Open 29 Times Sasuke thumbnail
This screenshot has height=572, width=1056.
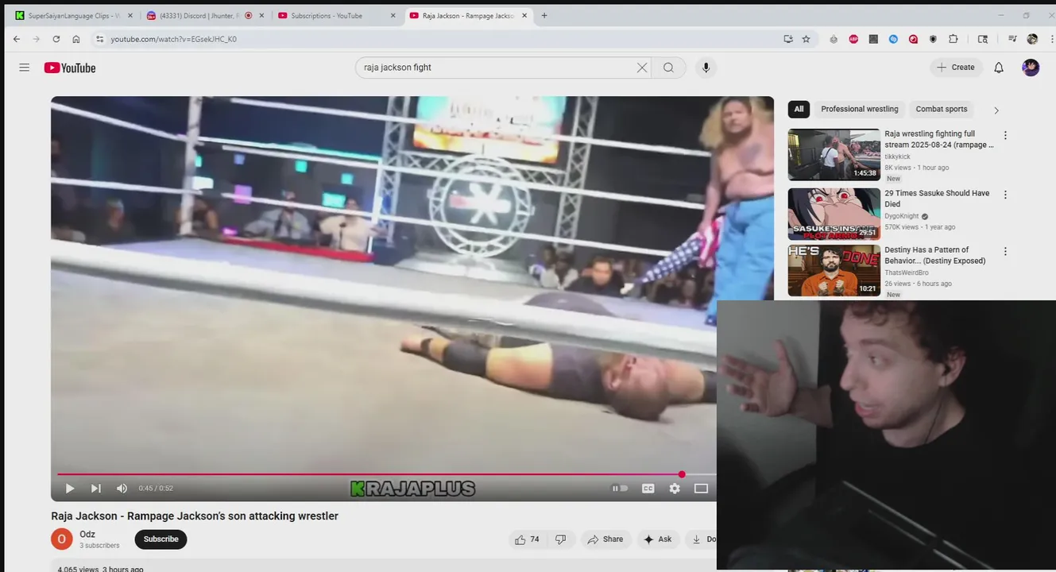point(834,214)
